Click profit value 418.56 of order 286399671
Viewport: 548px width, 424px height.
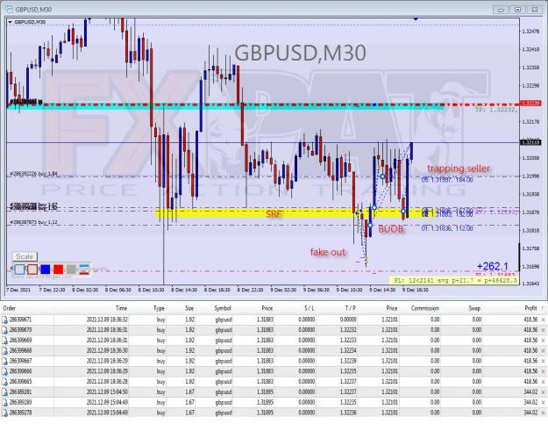[530, 320]
